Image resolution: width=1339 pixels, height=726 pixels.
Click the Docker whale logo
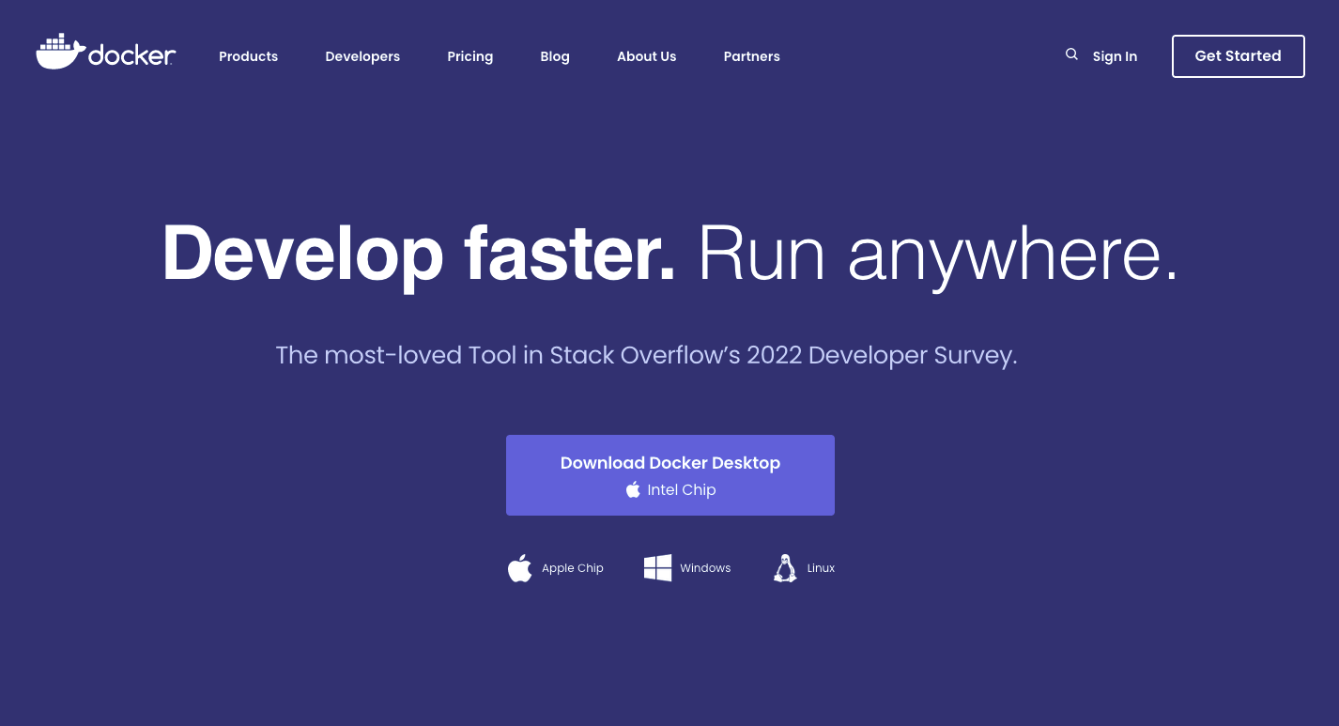click(x=105, y=53)
